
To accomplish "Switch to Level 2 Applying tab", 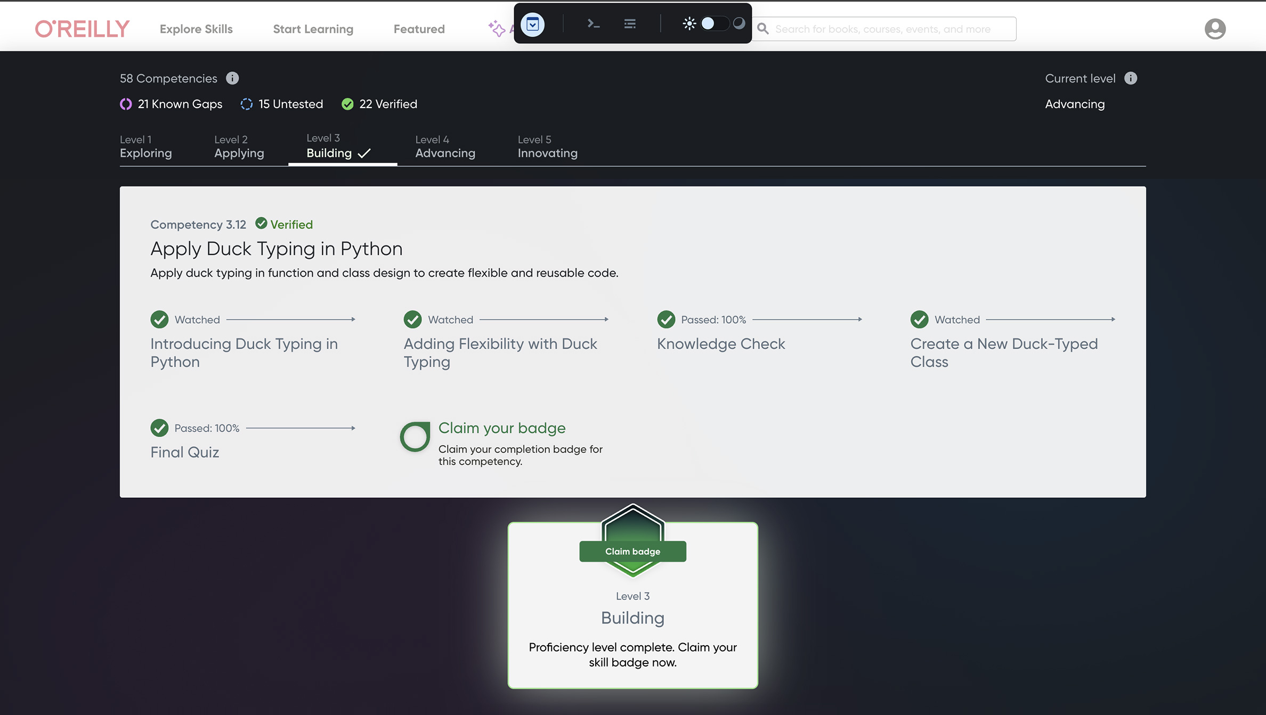I will [x=239, y=147].
